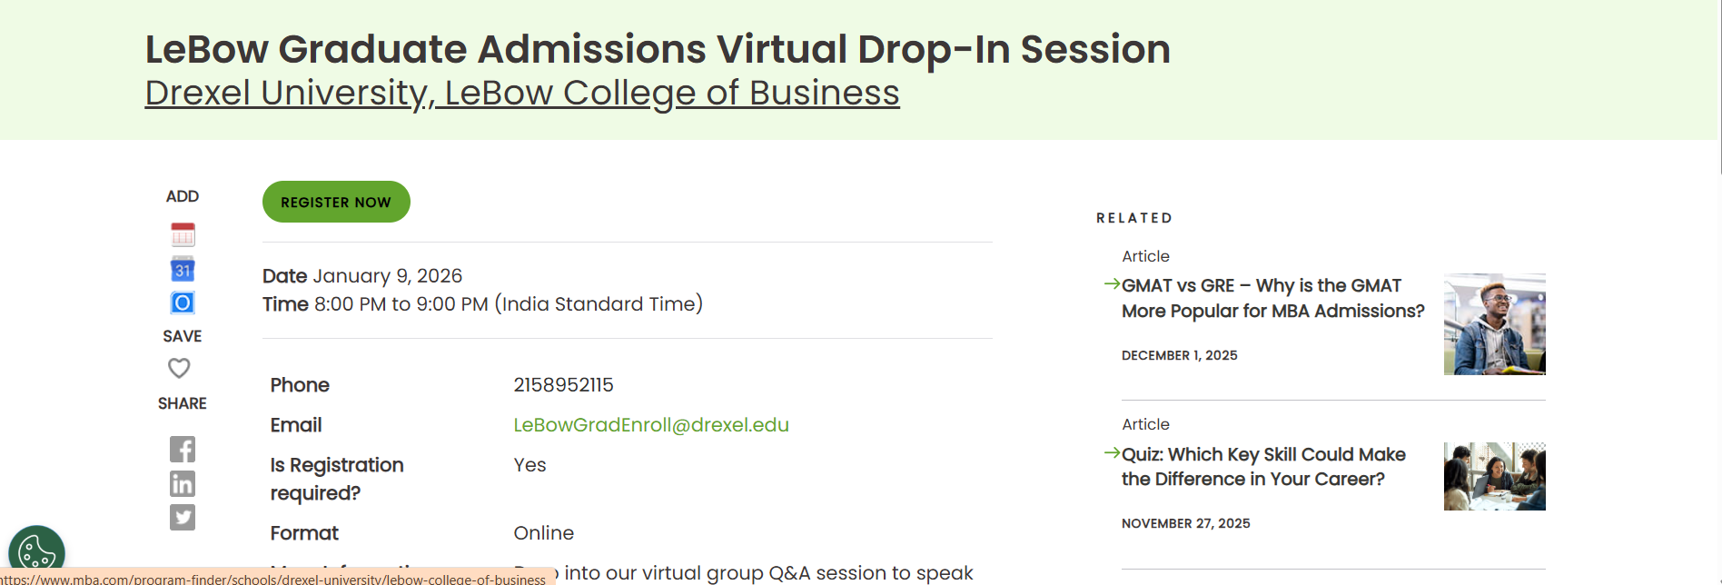Click arrow beside GMAT vs GRE article

coord(1112,284)
